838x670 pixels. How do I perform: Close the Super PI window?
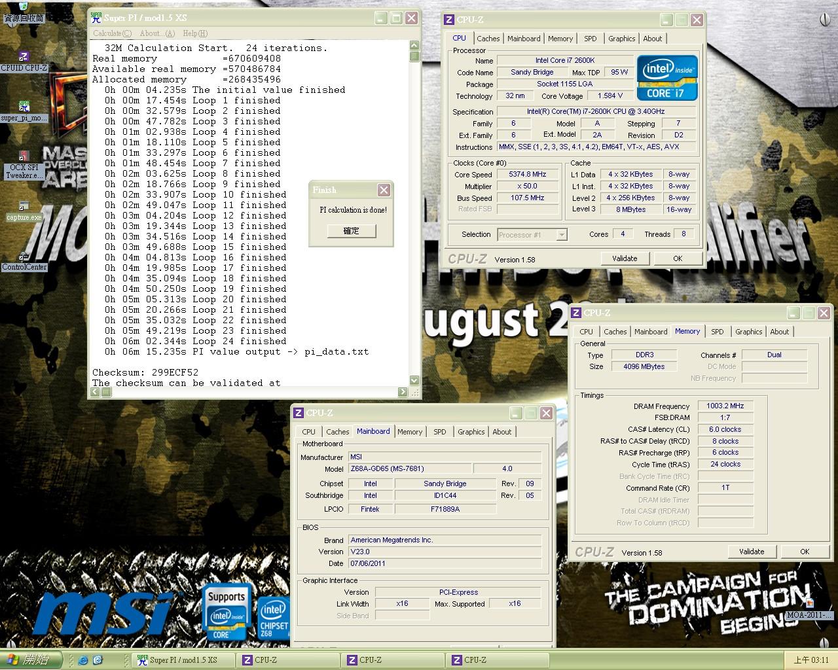[411, 18]
